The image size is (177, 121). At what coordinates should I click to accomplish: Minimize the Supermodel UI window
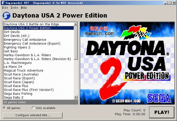click(165, 3)
